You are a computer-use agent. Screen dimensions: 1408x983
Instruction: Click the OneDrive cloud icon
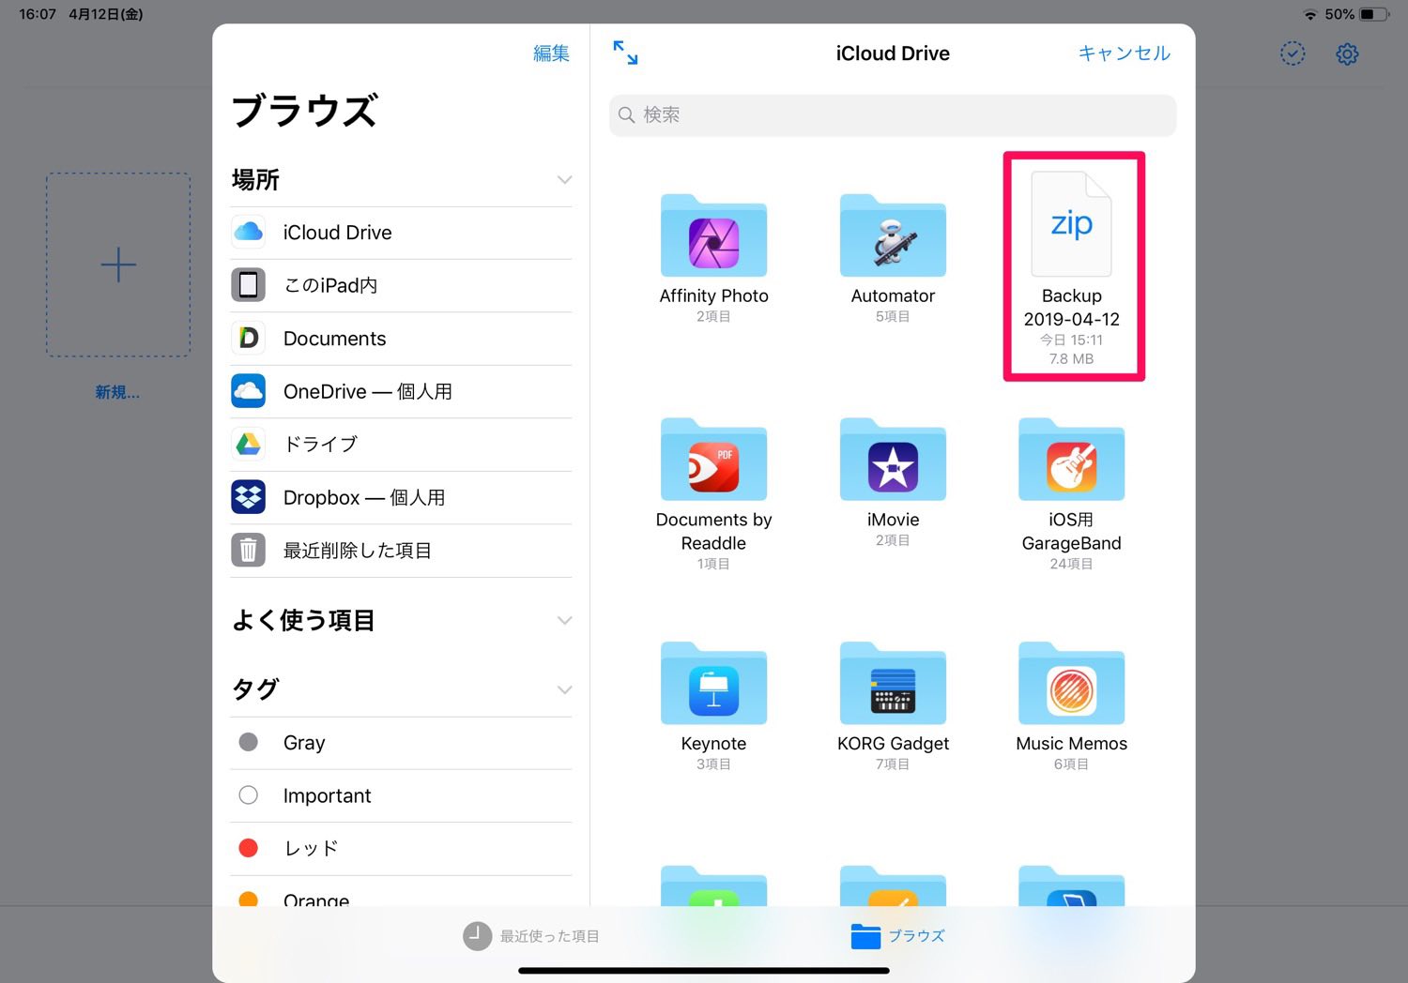click(x=249, y=390)
